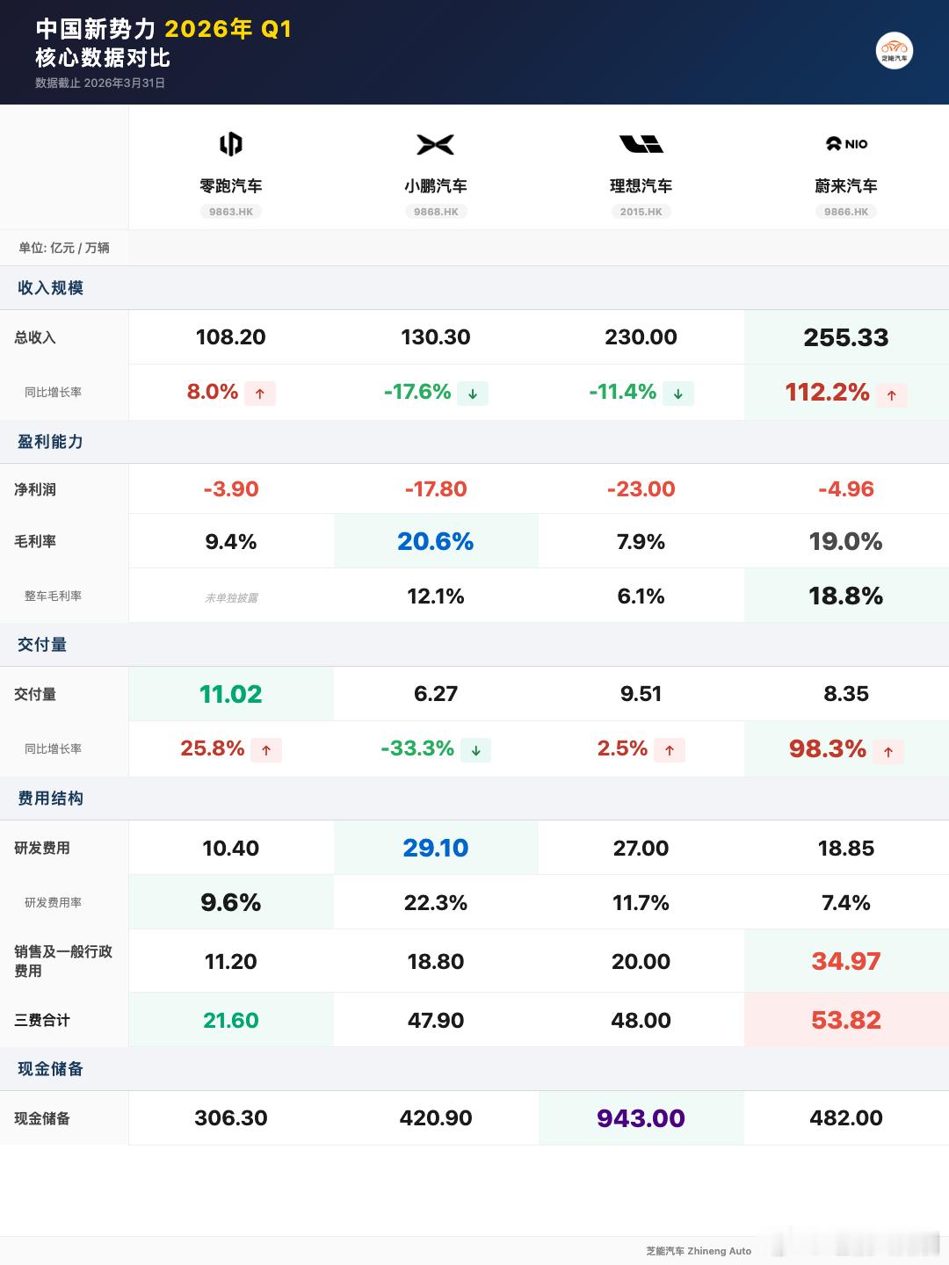
Task: Click Li Auto net profit -23.00
Action: click(641, 489)
